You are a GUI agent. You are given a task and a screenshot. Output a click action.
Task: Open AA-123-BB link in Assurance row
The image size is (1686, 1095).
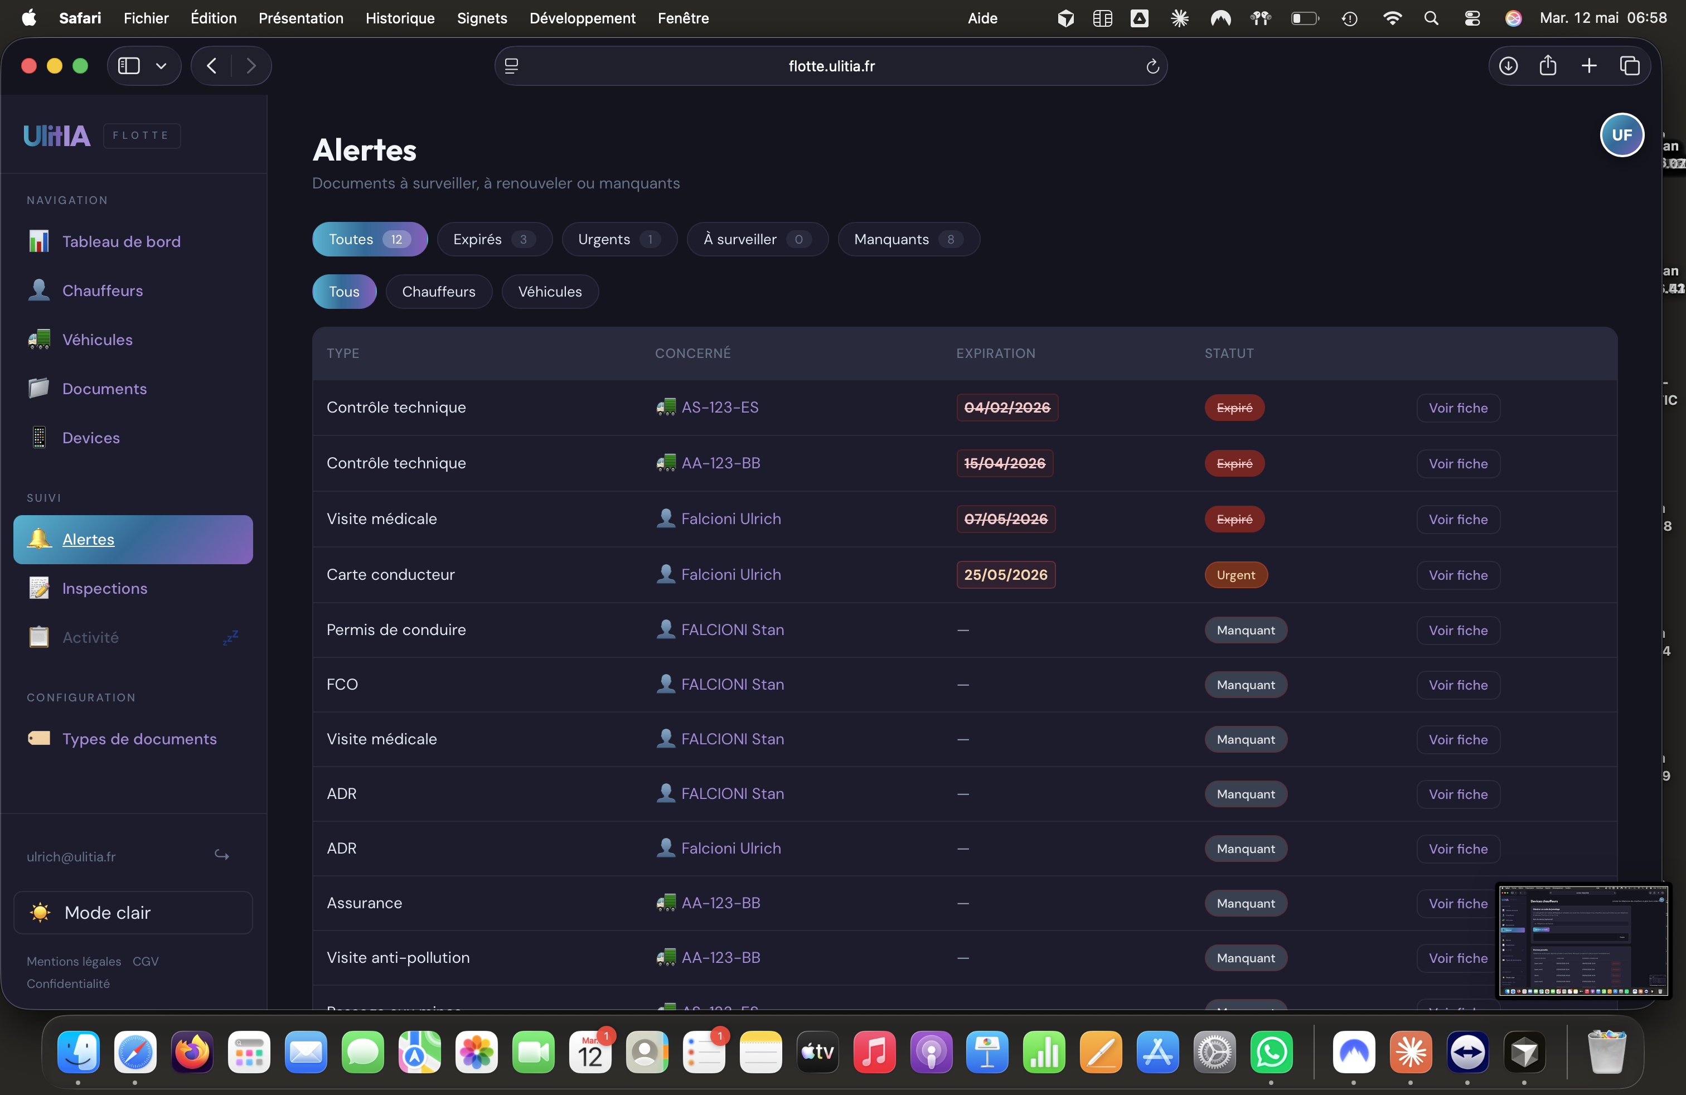[720, 903]
